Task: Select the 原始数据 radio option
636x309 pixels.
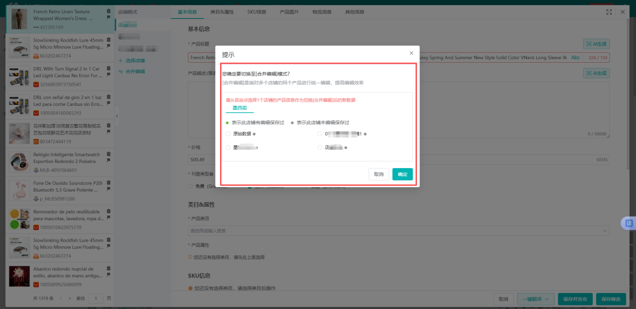Action: tap(229, 134)
